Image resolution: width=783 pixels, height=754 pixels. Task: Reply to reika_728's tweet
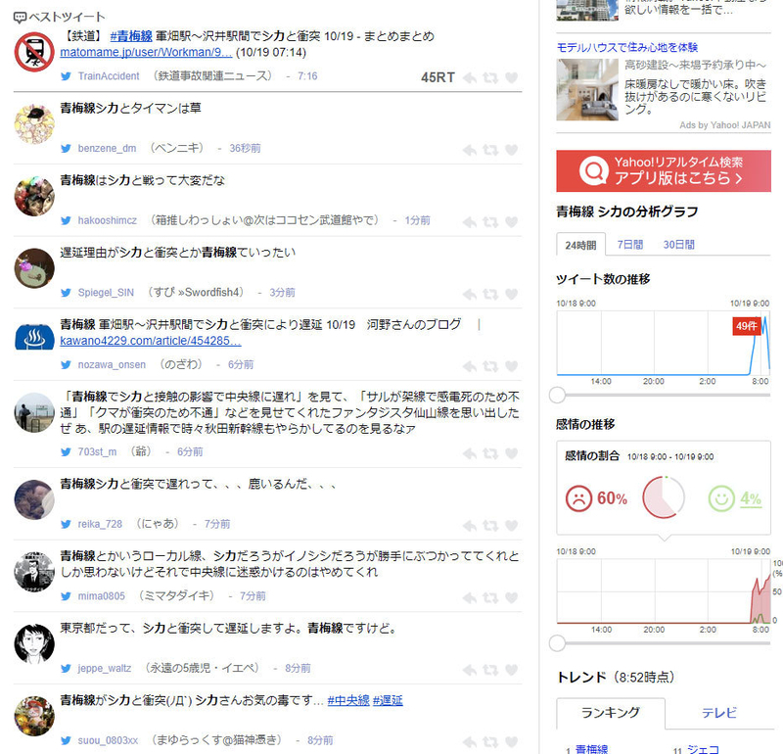coord(470,526)
